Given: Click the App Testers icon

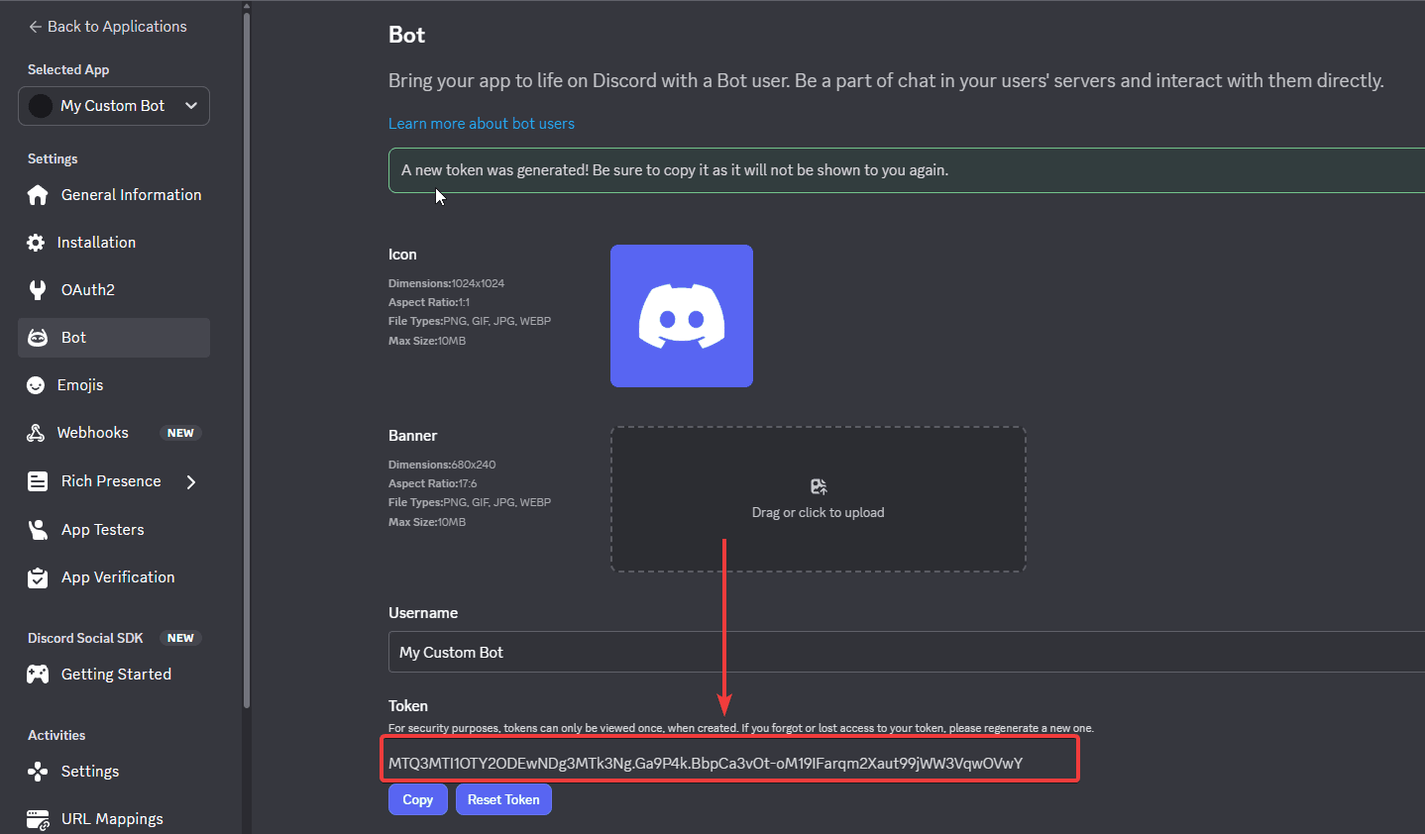Looking at the screenshot, I should coord(38,530).
